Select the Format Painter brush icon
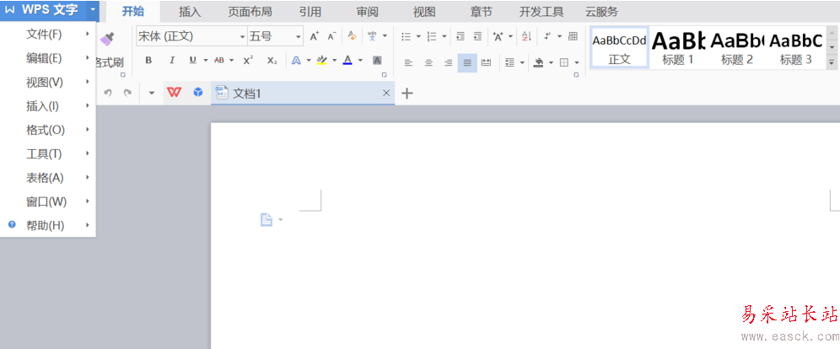The image size is (840, 349). click(107, 39)
